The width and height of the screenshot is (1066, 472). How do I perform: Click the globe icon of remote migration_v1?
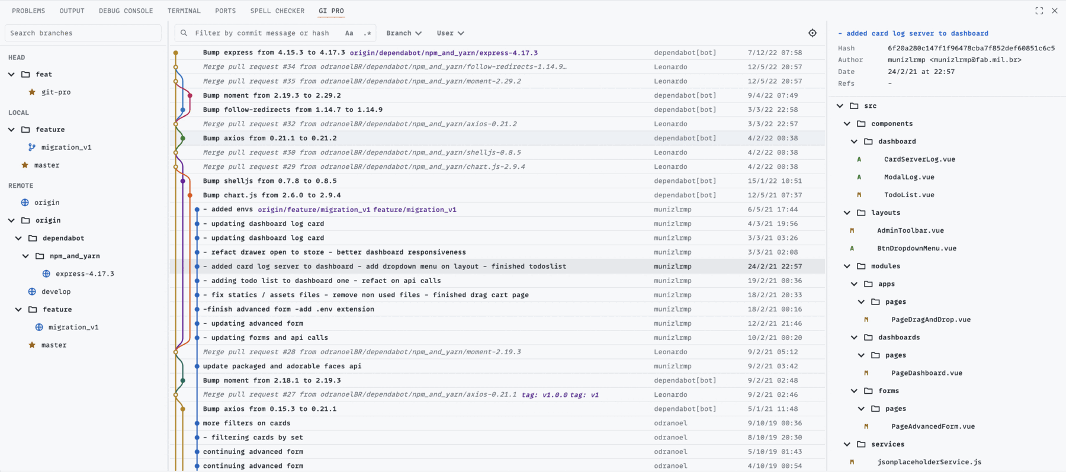tap(39, 327)
